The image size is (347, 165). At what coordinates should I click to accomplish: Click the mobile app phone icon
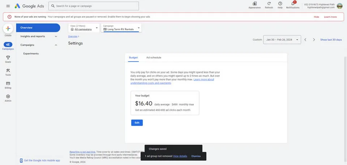[x=21, y=161]
